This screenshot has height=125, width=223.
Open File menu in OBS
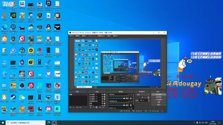pos(71,36)
